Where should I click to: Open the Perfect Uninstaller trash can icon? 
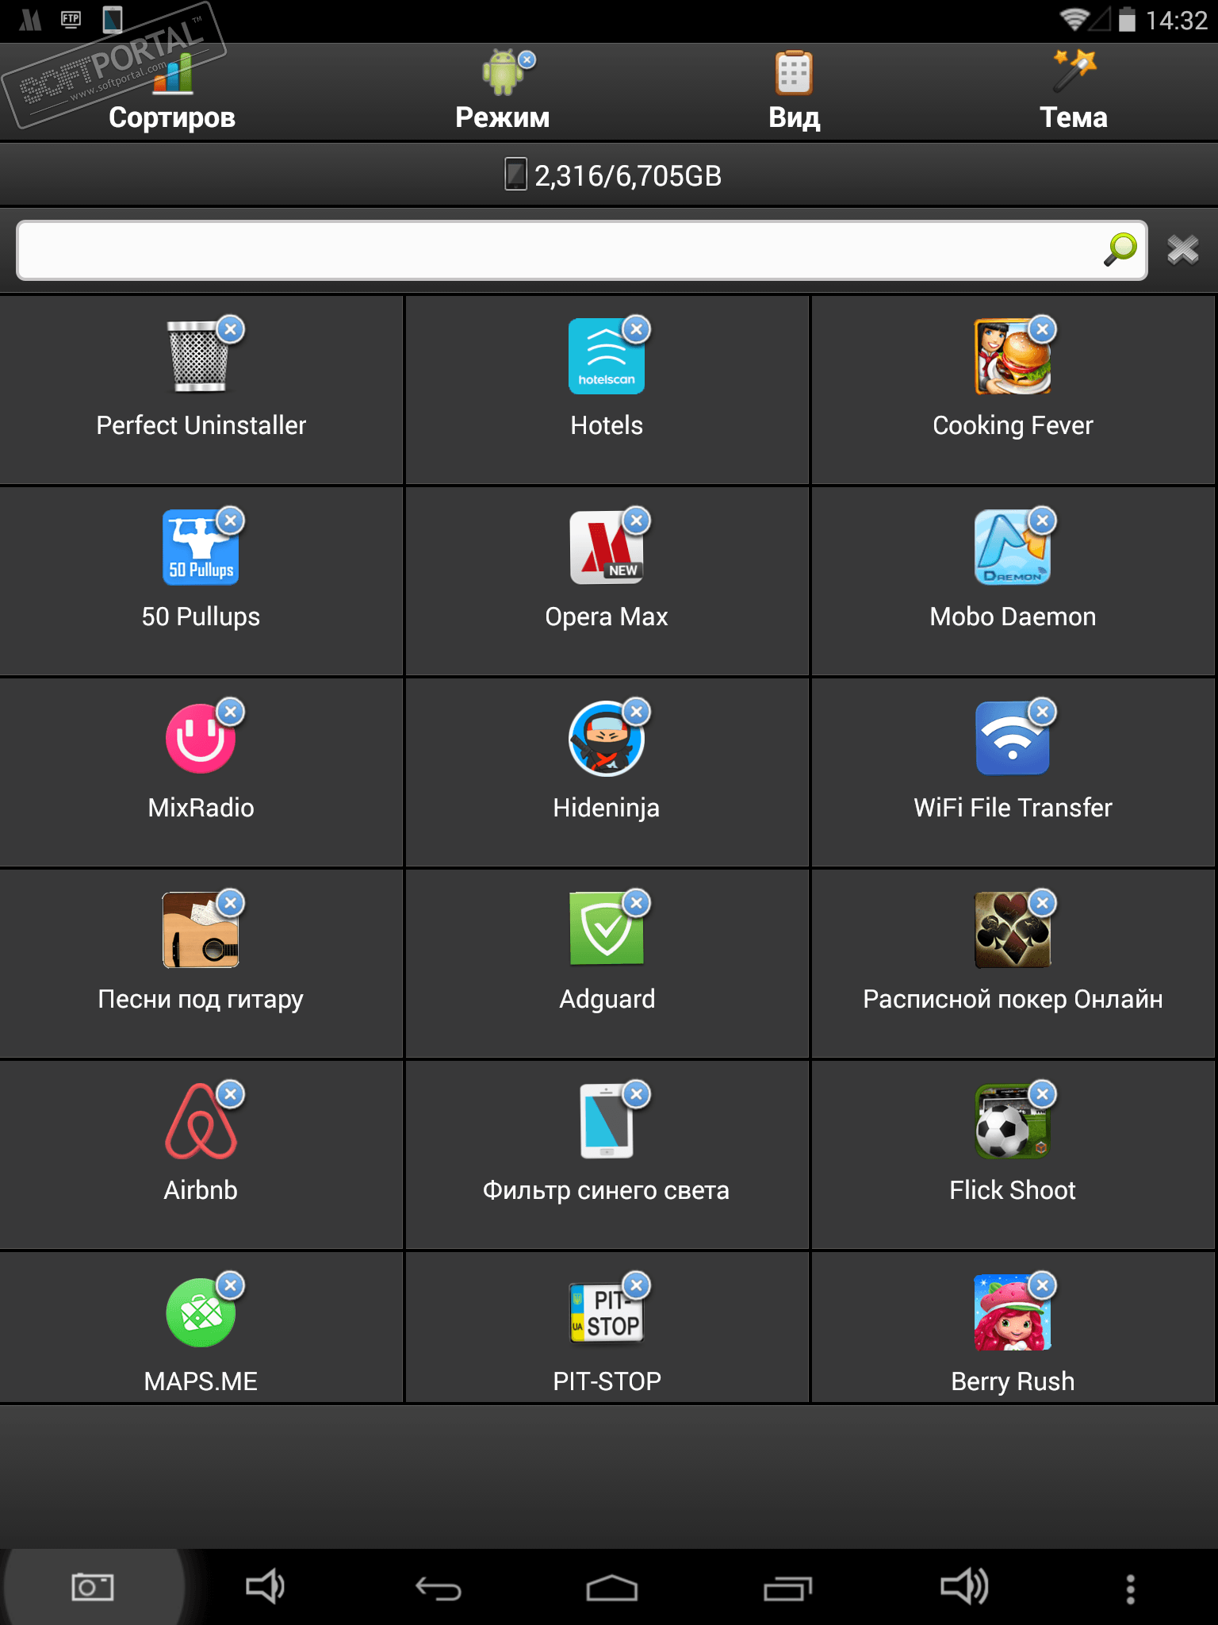[x=200, y=356]
